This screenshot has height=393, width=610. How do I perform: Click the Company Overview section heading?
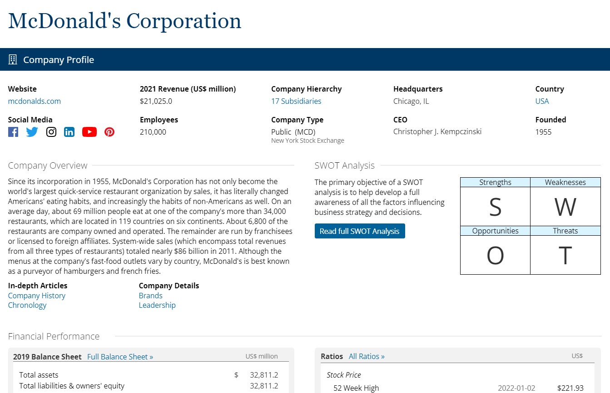coord(48,165)
